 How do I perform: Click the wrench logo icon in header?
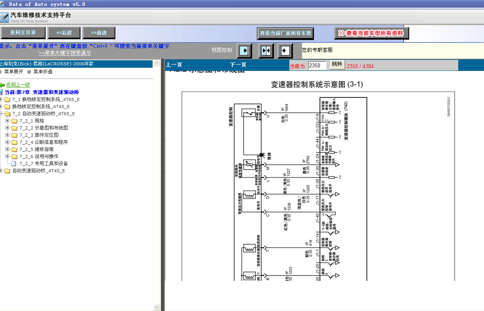[x=4, y=18]
